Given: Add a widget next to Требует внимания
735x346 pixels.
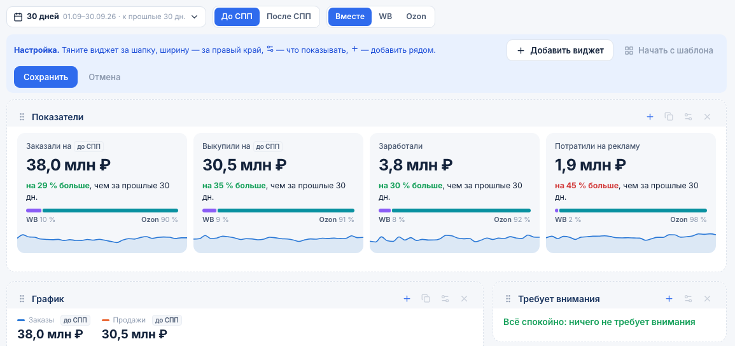Looking at the screenshot, I should (x=669, y=299).
